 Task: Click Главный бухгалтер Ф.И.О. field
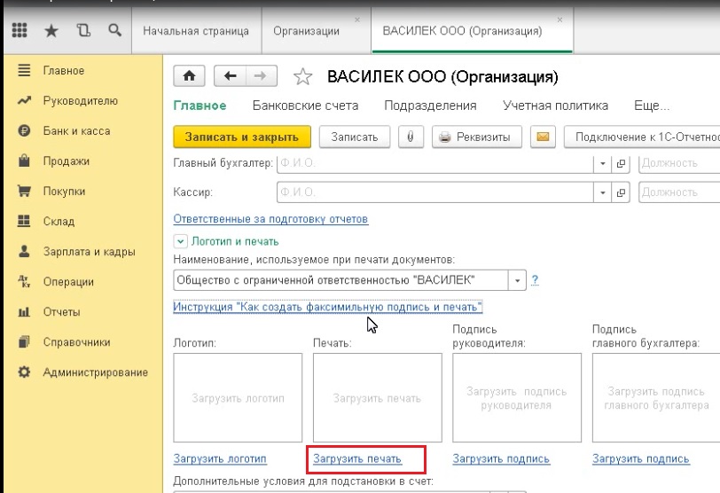pyautogui.click(x=435, y=163)
